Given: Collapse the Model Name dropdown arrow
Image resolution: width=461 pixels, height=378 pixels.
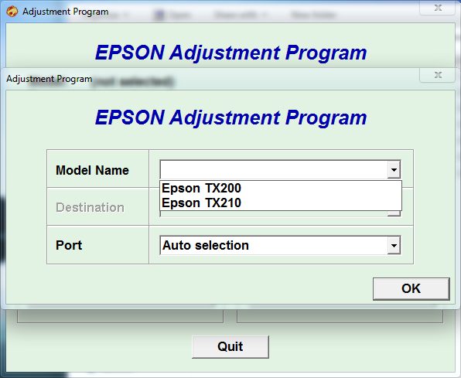Looking at the screenshot, I should 394,169.
